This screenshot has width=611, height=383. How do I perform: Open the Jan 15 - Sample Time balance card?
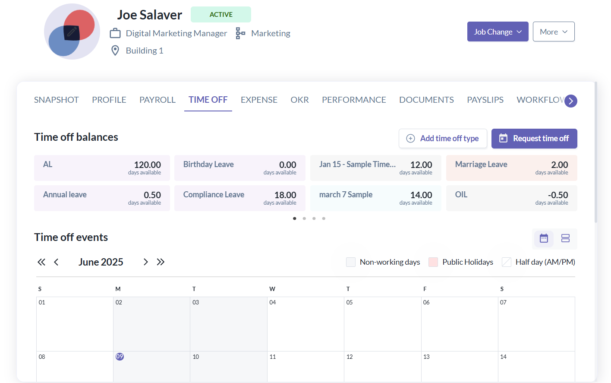pyautogui.click(x=376, y=168)
